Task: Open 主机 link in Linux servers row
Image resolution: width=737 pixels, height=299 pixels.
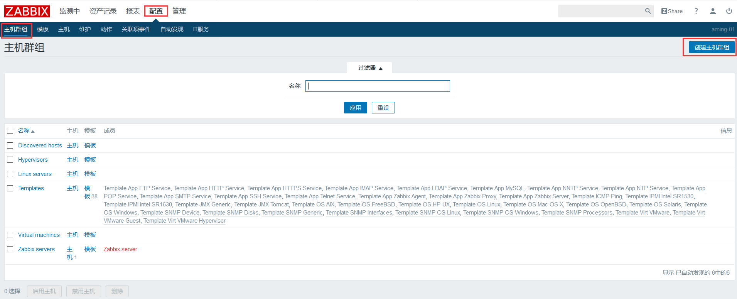Action: click(73, 174)
